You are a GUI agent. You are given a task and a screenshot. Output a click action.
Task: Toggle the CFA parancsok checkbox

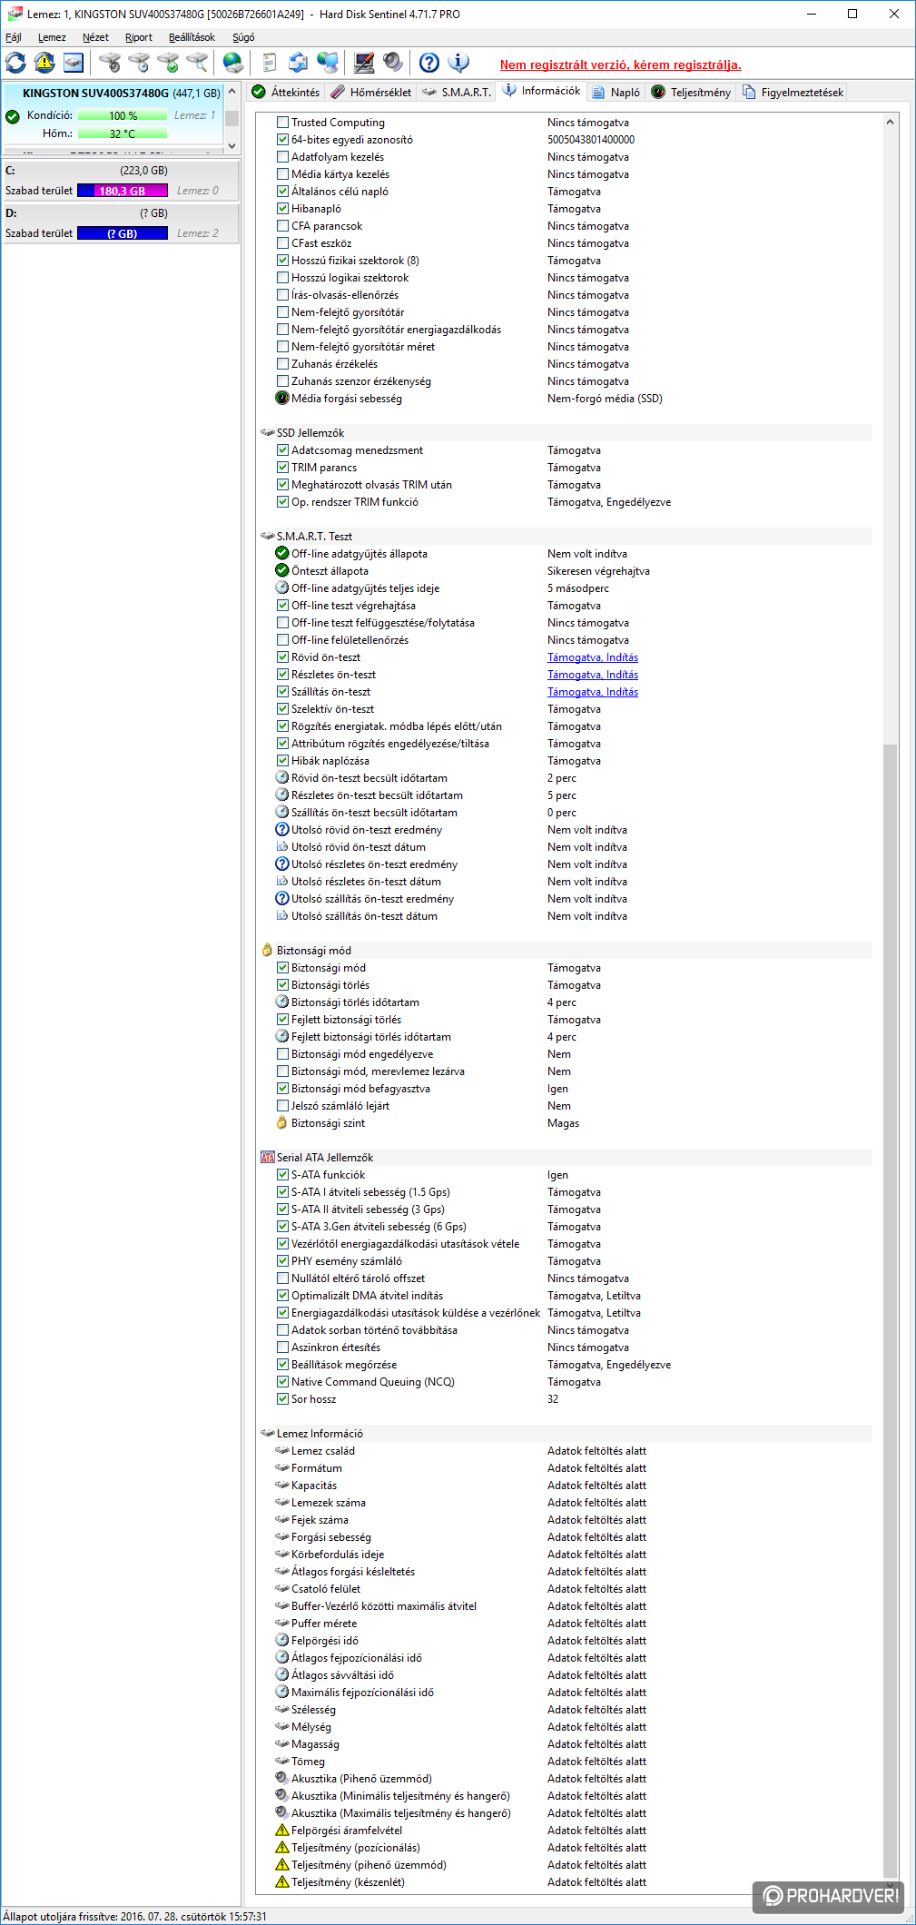coord(282,226)
